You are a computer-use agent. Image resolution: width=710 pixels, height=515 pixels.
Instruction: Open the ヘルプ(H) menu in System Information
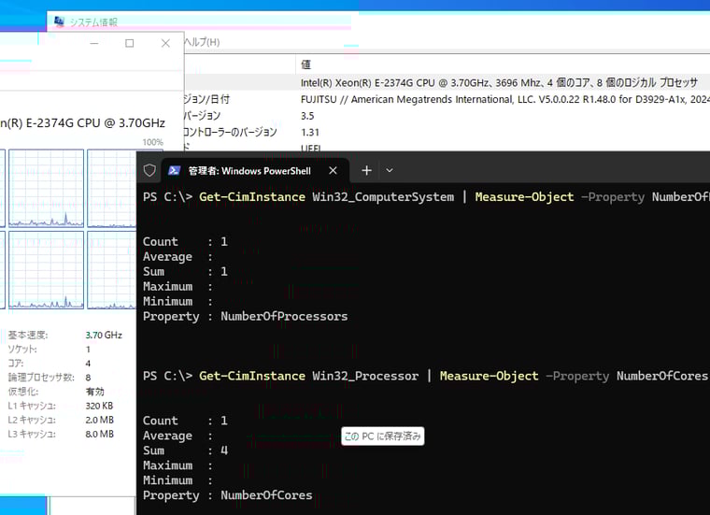pos(202,42)
